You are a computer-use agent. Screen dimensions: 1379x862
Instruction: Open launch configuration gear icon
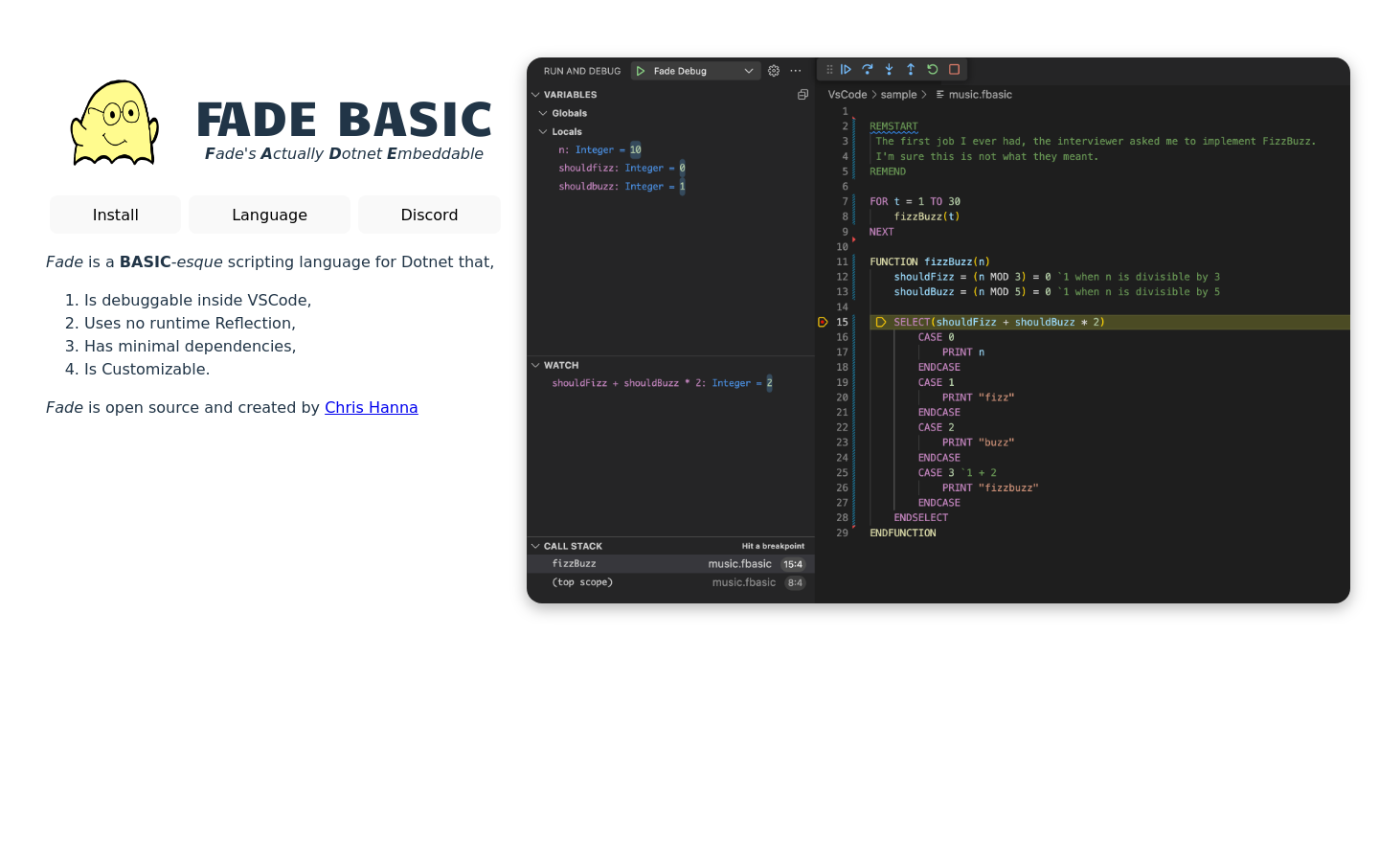point(774,71)
